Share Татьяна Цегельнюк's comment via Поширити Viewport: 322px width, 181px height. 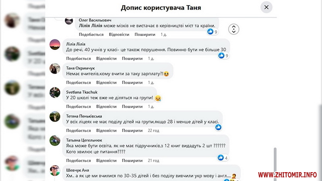point(133,160)
